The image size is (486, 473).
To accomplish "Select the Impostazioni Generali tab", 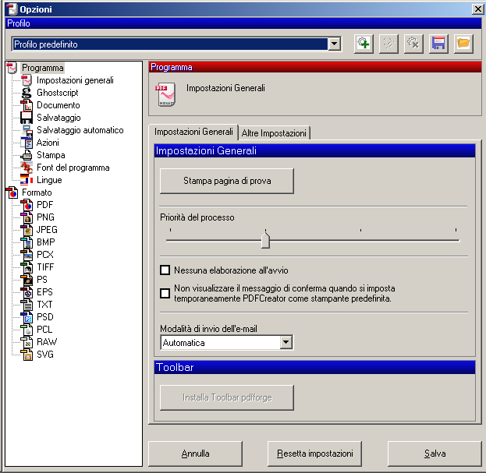I will [193, 132].
